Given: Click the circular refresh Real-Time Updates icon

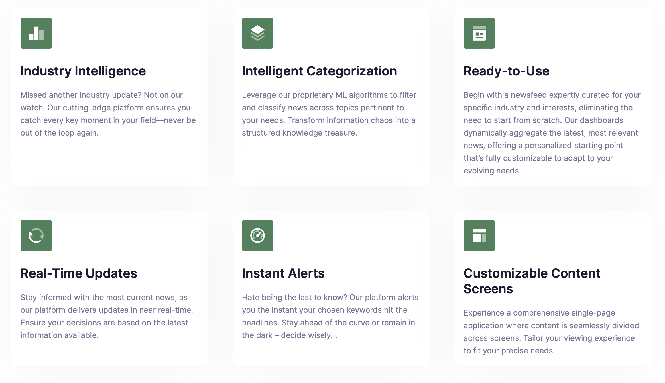Looking at the screenshot, I should [36, 236].
